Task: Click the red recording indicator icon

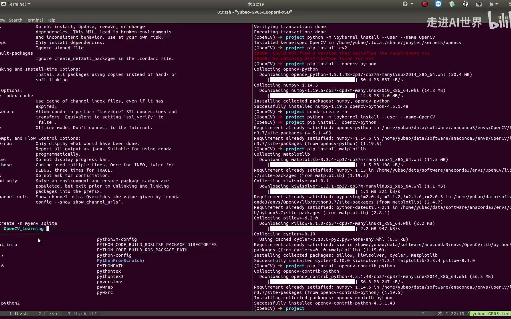Action: 425,4
